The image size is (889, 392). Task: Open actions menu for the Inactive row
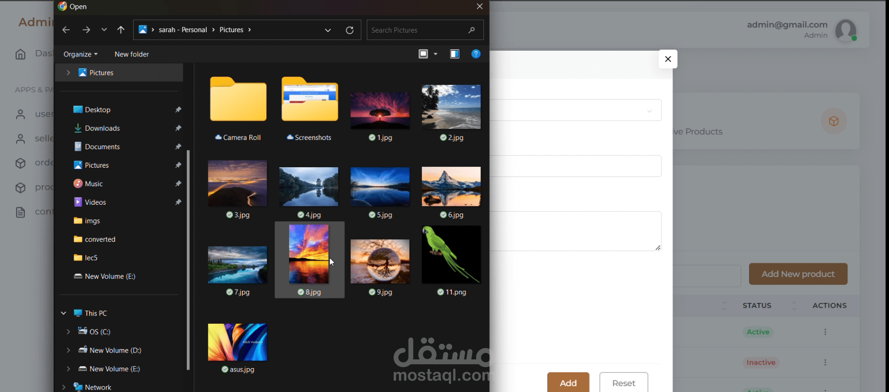(x=825, y=363)
